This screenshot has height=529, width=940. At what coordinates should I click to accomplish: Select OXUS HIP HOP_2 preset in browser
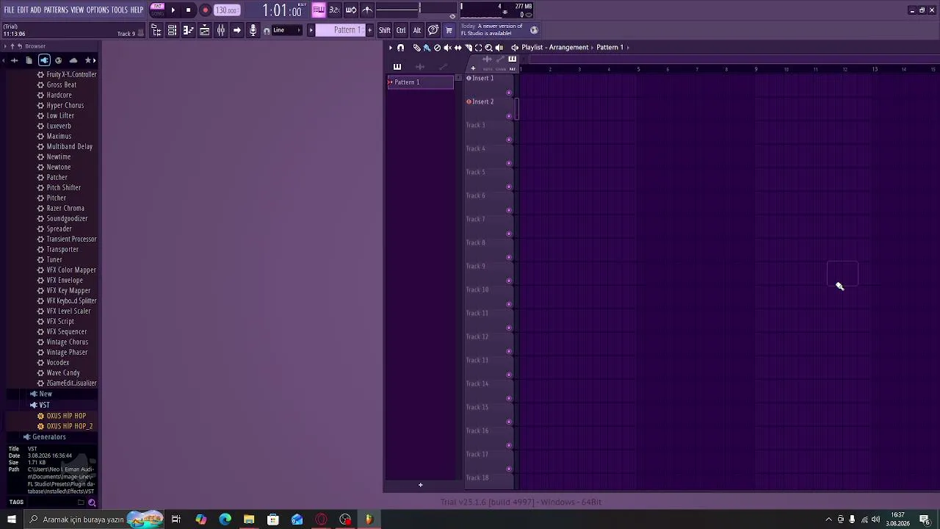click(x=69, y=426)
